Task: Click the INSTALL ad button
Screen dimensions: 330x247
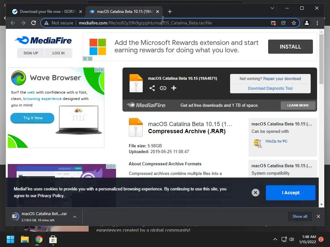Action: 290,47
